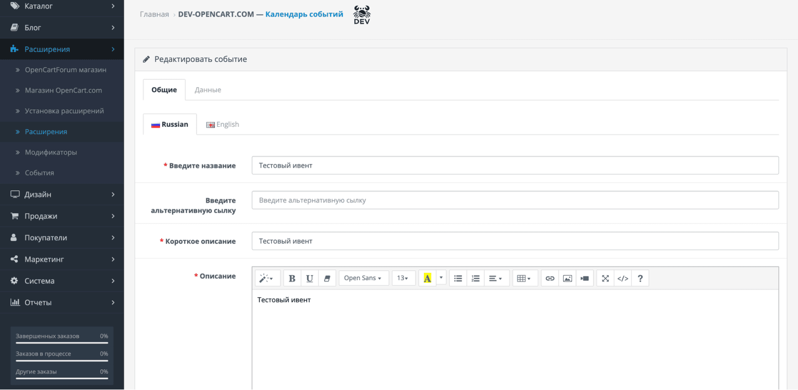
Task: Select the Russian language tab
Action: pyautogui.click(x=170, y=124)
